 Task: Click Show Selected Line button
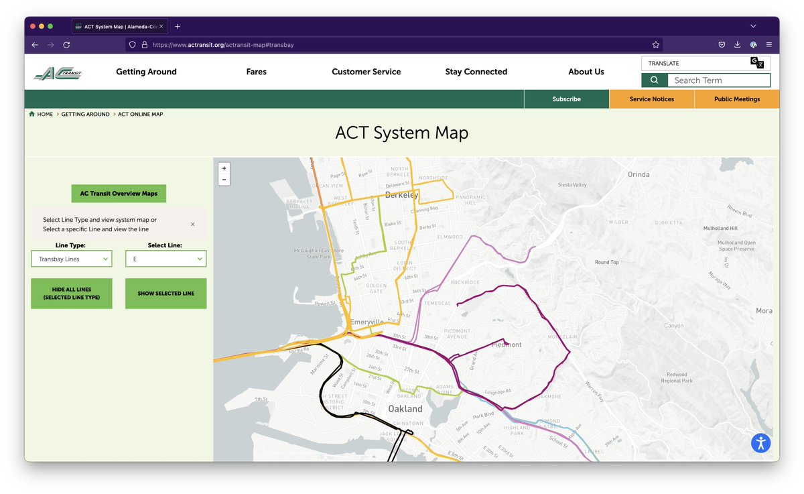click(x=165, y=294)
